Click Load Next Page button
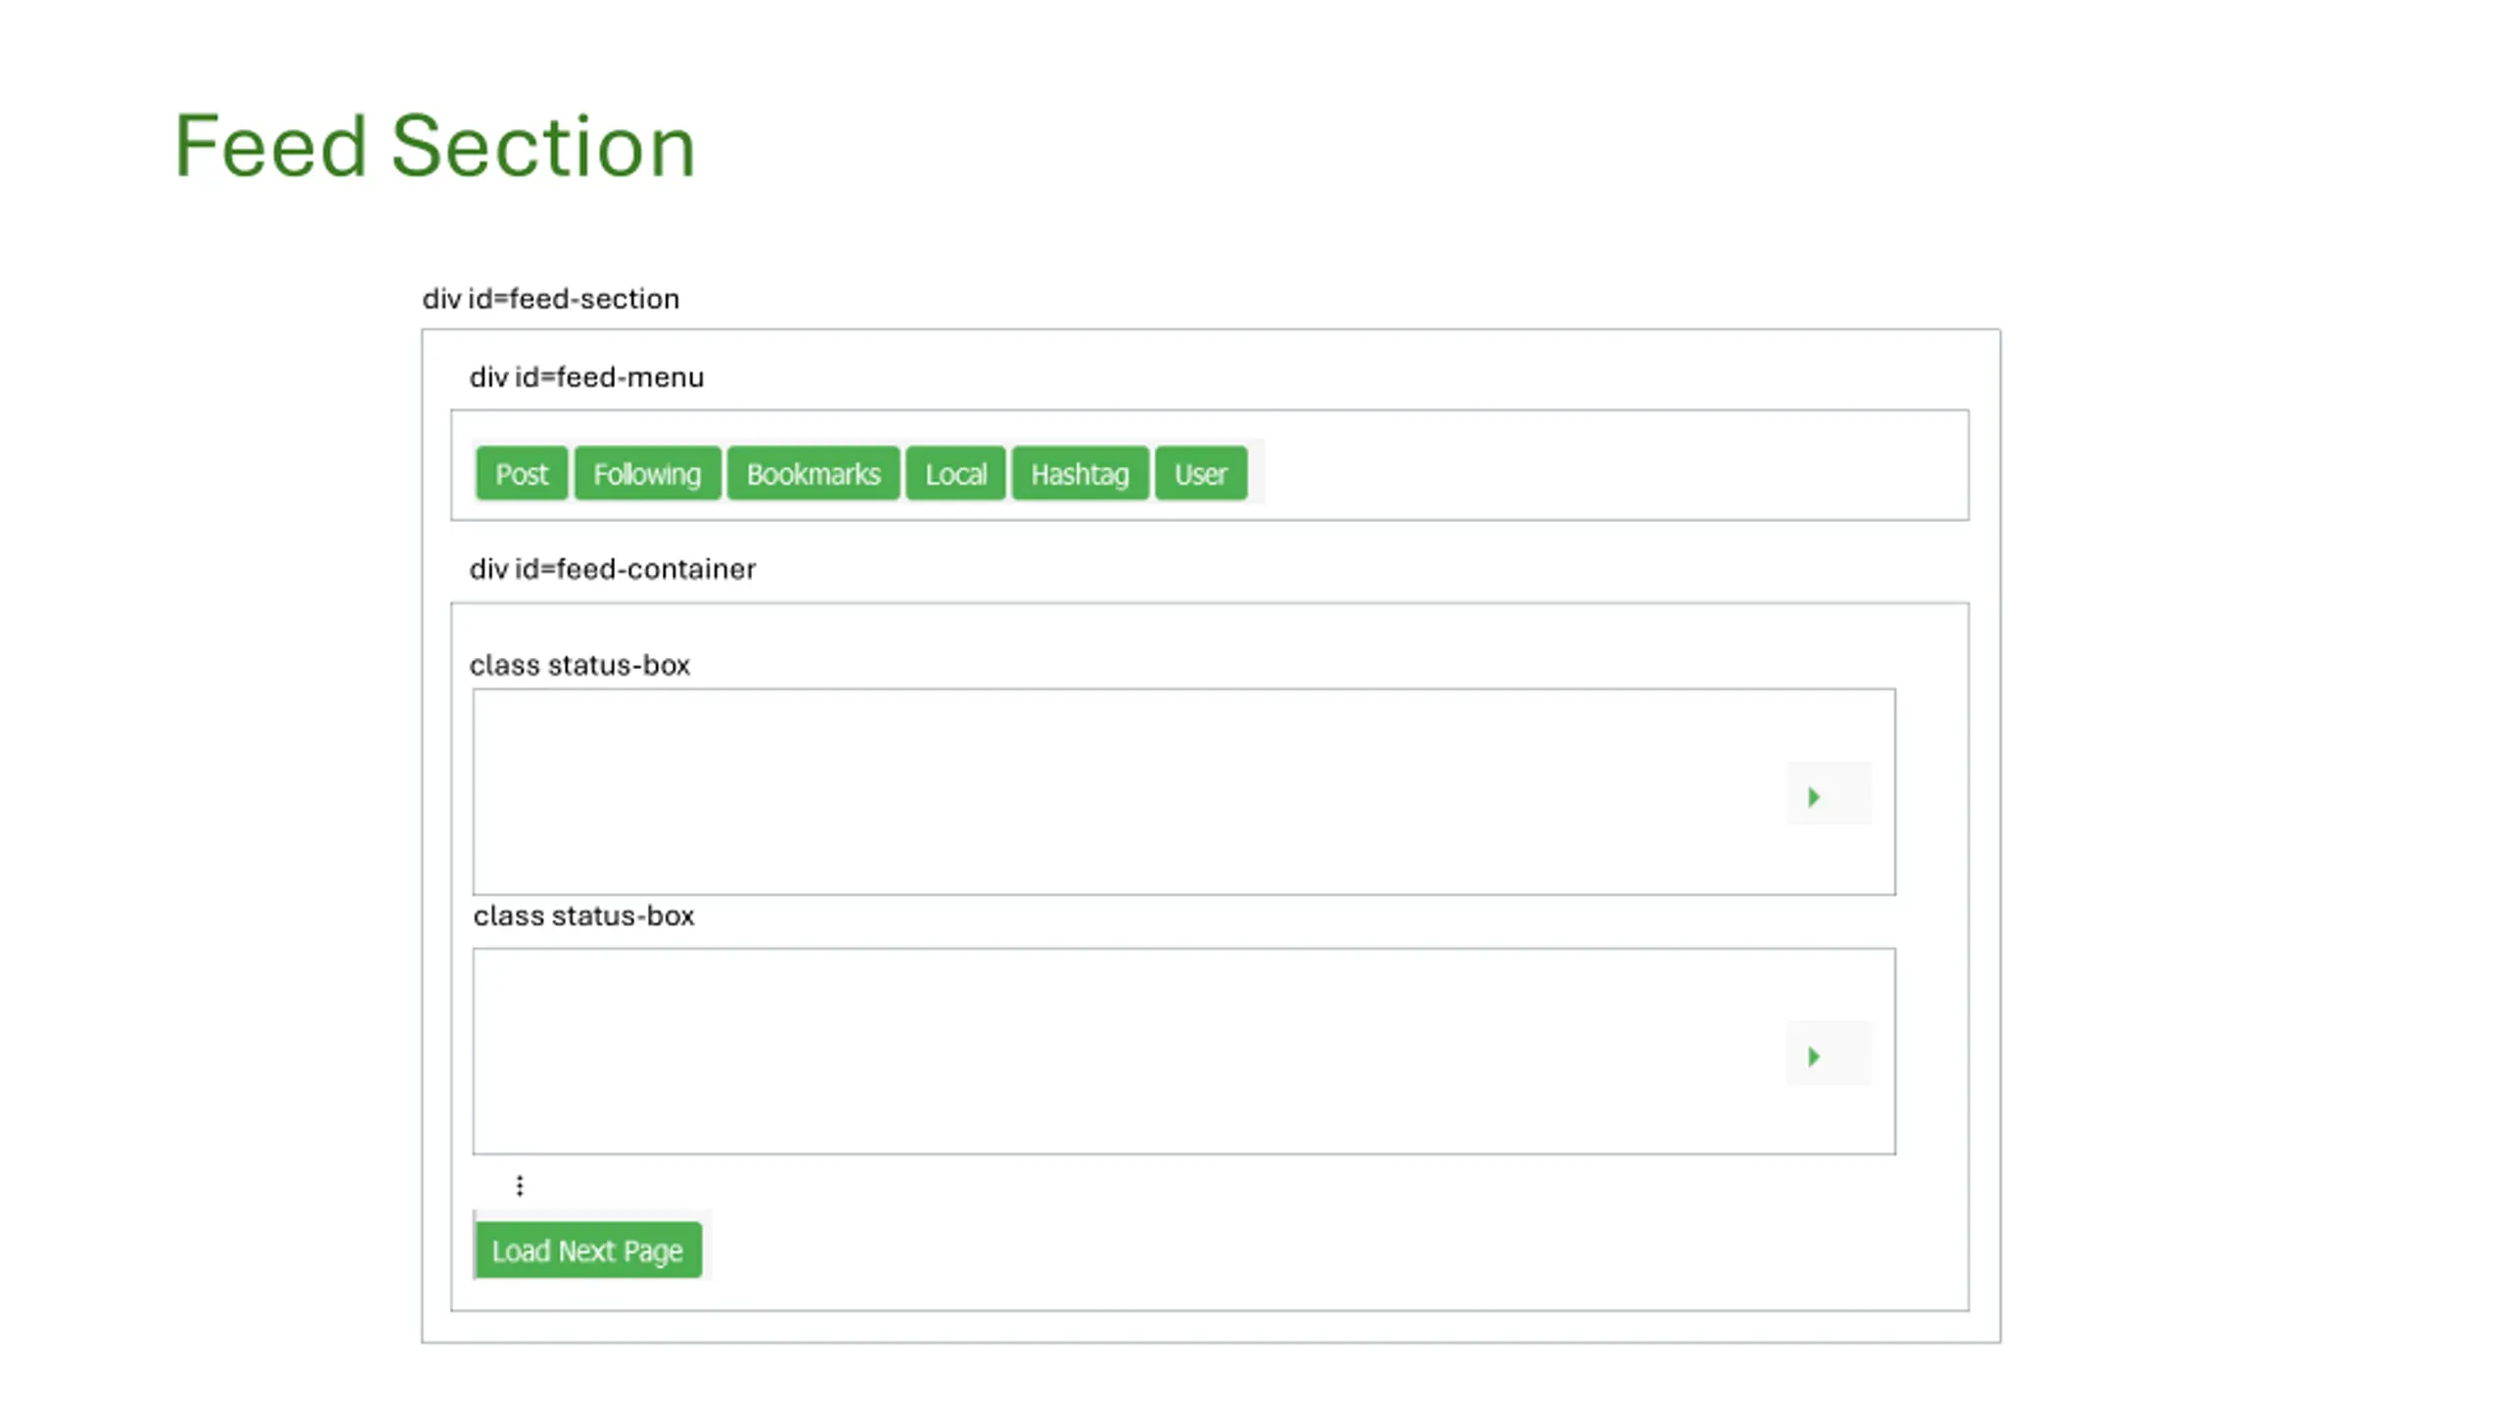This screenshot has height=1410, width=2506. tap(588, 1250)
